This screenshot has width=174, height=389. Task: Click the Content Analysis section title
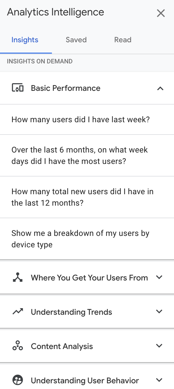62,346
